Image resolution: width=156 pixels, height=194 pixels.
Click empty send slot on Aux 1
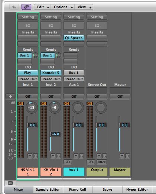(71, 55)
